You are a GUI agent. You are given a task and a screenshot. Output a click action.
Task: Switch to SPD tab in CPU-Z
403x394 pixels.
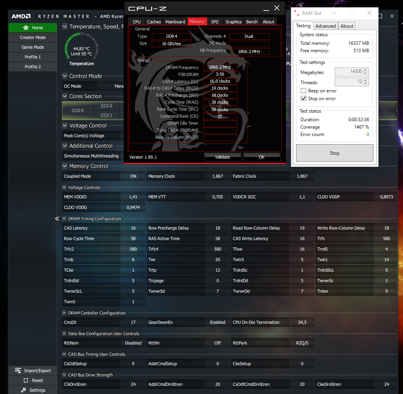215,22
